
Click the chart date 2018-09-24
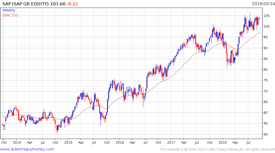click(x=263, y=4)
